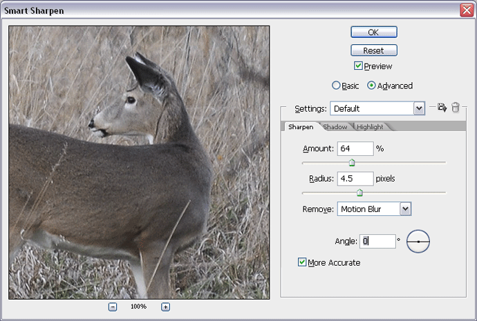
Task: Click the Radius slider handle
Action: pos(359,193)
